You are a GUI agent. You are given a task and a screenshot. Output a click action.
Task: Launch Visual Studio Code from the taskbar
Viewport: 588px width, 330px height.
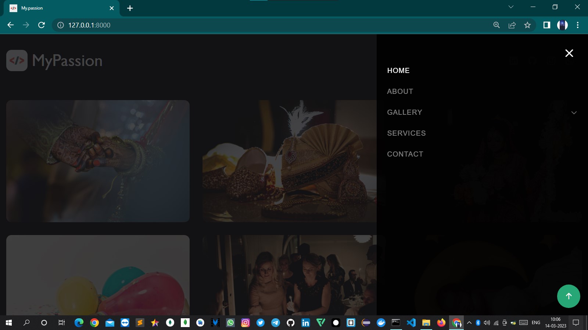point(411,323)
